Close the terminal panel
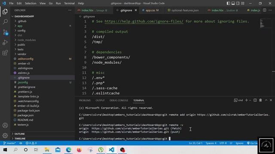The image size is (275, 154). pos(271,100)
